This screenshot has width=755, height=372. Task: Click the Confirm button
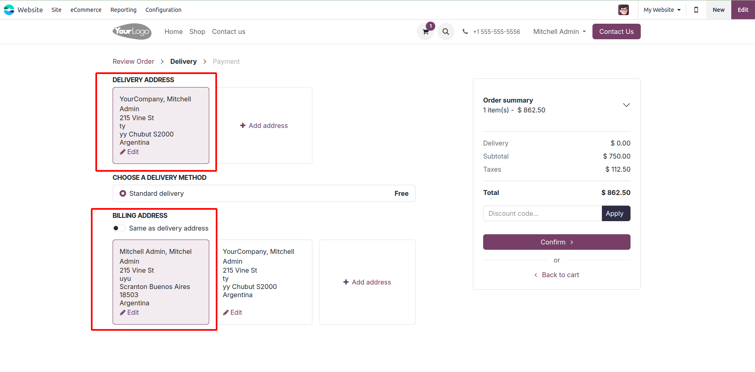pos(557,242)
